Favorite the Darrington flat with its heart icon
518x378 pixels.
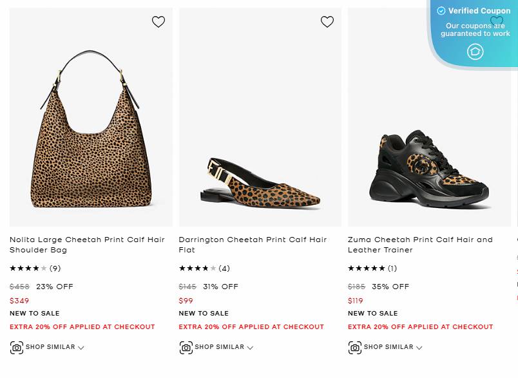(327, 21)
